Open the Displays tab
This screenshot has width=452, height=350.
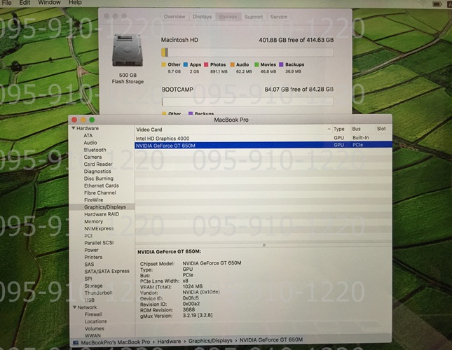(x=202, y=16)
